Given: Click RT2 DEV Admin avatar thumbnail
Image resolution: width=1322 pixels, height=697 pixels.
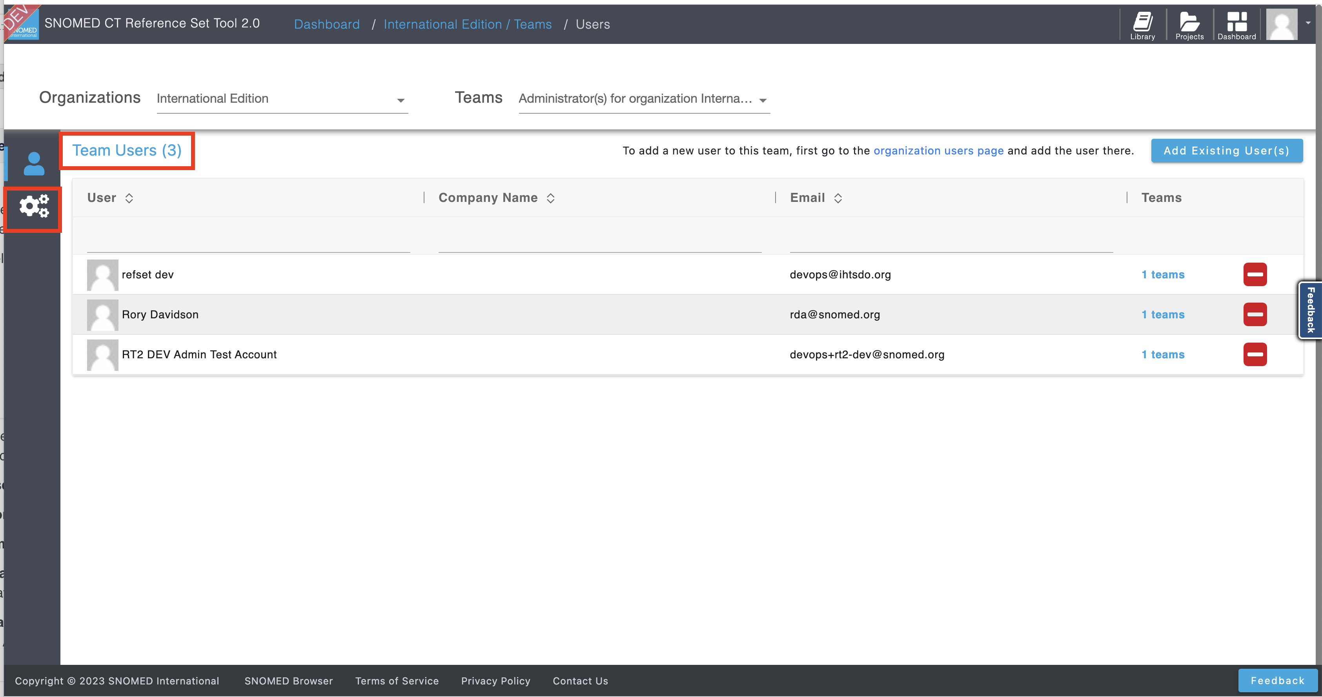Looking at the screenshot, I should (x=103, y=355).
